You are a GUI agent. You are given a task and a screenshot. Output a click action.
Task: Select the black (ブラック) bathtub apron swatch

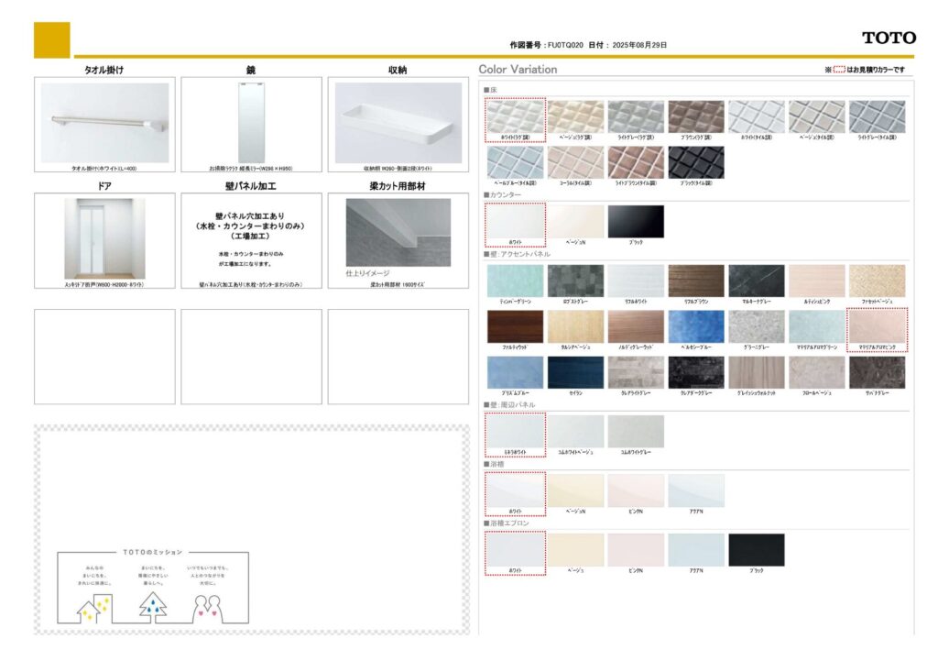757,549
